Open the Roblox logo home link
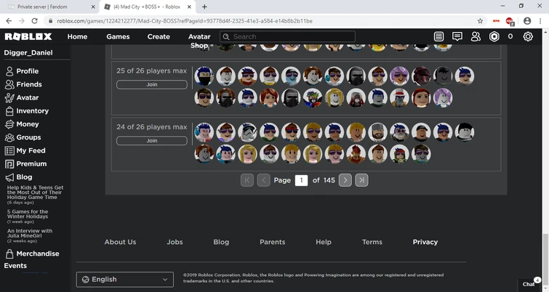The width and height of the screenshot is (549, 292). 28,36
